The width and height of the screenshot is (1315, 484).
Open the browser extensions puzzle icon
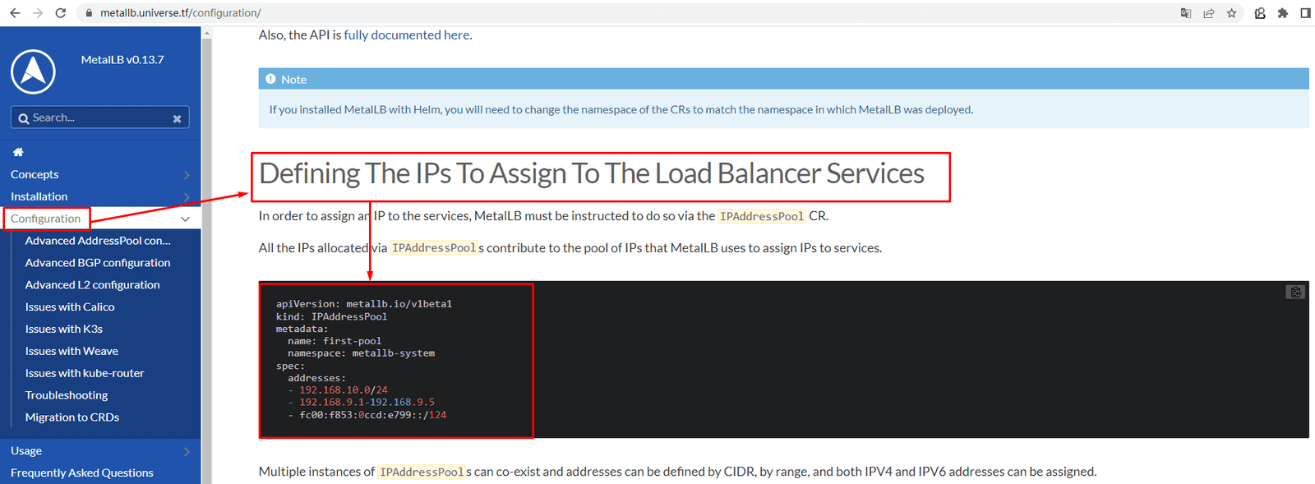point(1283,13)
